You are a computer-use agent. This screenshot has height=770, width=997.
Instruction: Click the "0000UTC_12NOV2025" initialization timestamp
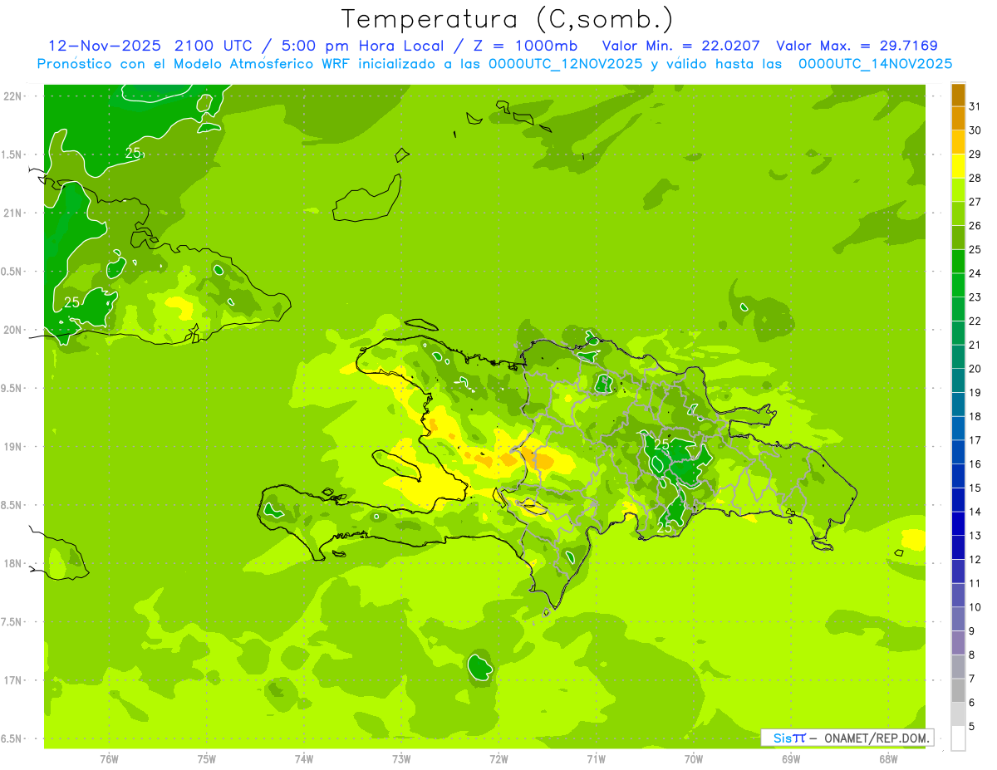pos(566,64)
